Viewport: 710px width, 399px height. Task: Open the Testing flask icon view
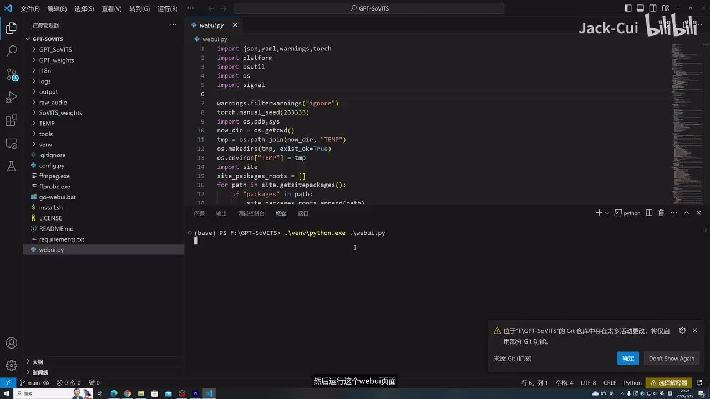pyautogui.click(x=11, y=166)
